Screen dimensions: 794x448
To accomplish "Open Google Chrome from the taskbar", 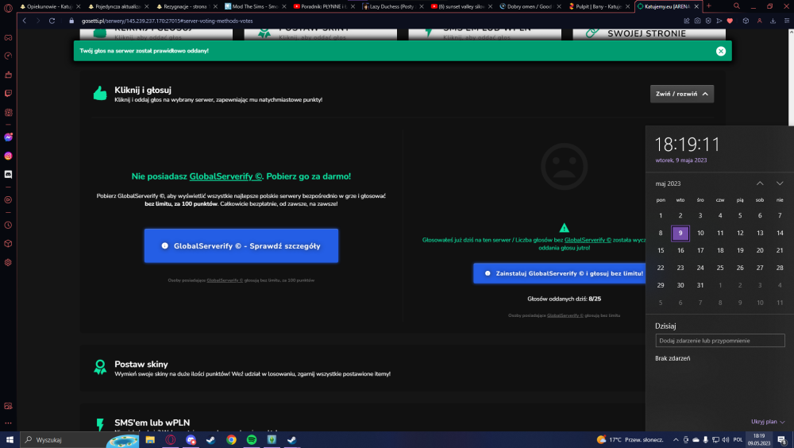I will click(x=231, y=440).
